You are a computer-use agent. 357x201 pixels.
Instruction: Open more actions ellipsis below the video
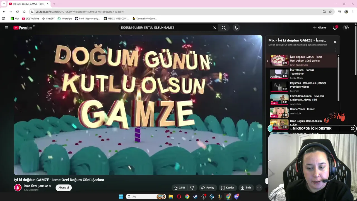(259, 188)
